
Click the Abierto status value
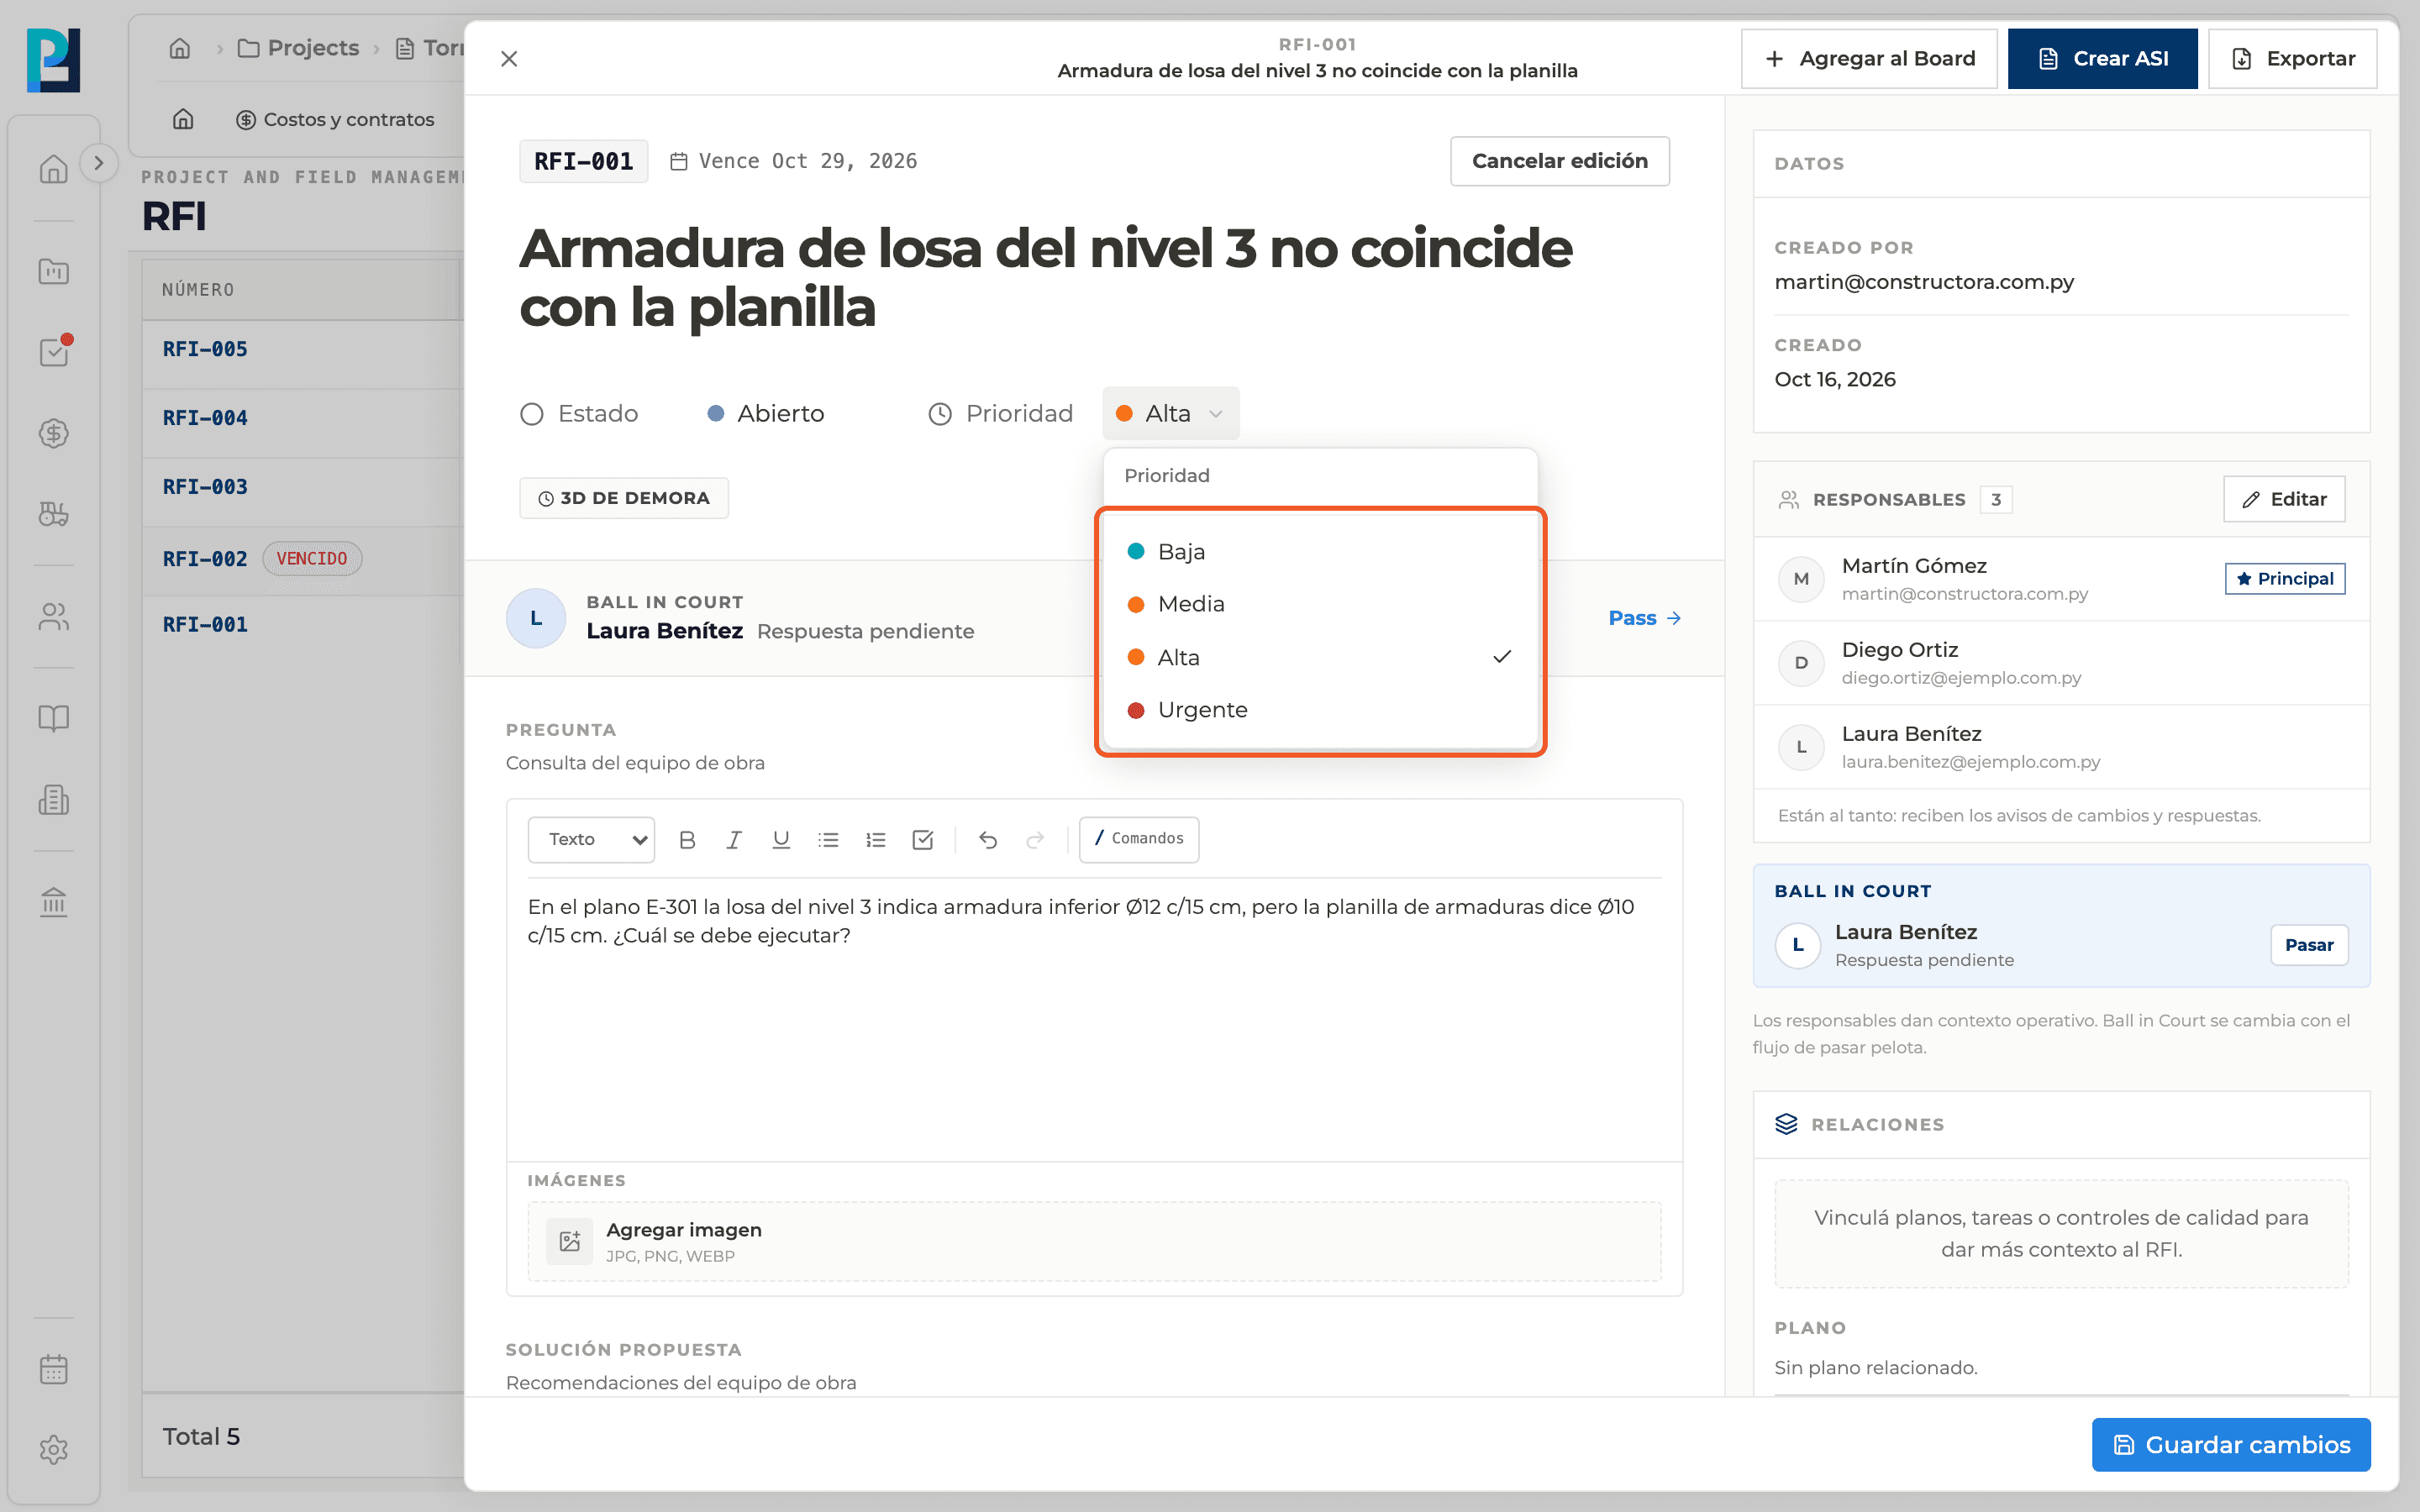pyautogui.click(x=766, y=413)
